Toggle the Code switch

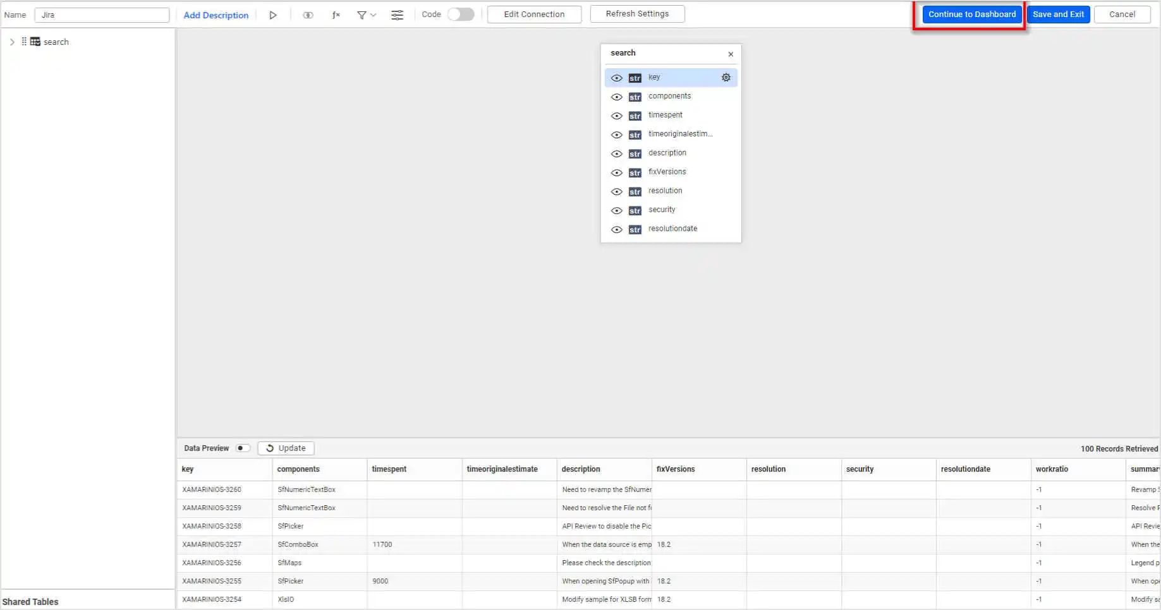[461, 15]
